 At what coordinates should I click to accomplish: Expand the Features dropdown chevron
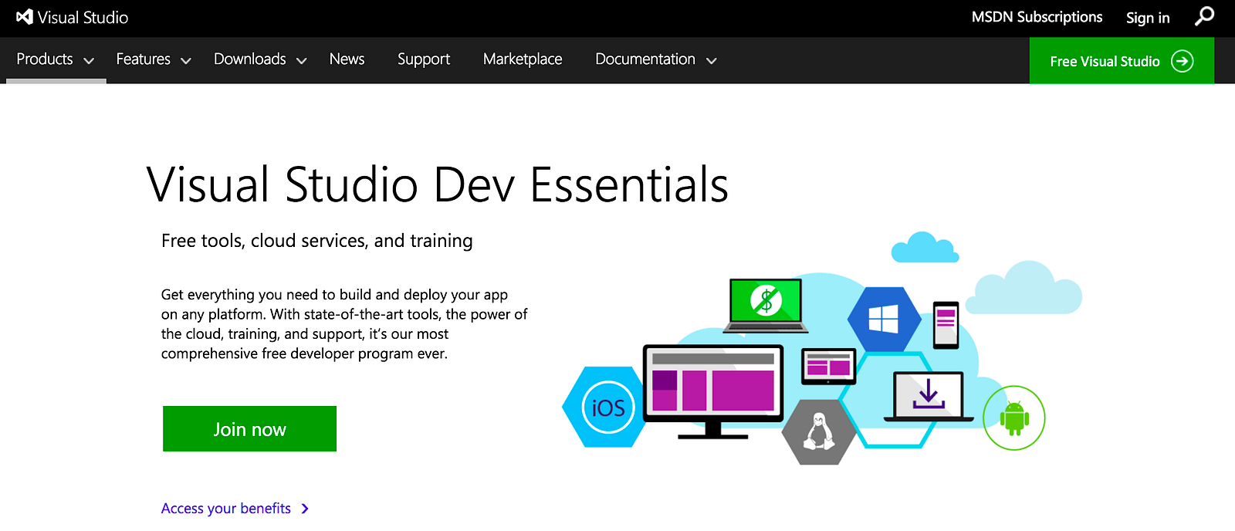(186, 60)
